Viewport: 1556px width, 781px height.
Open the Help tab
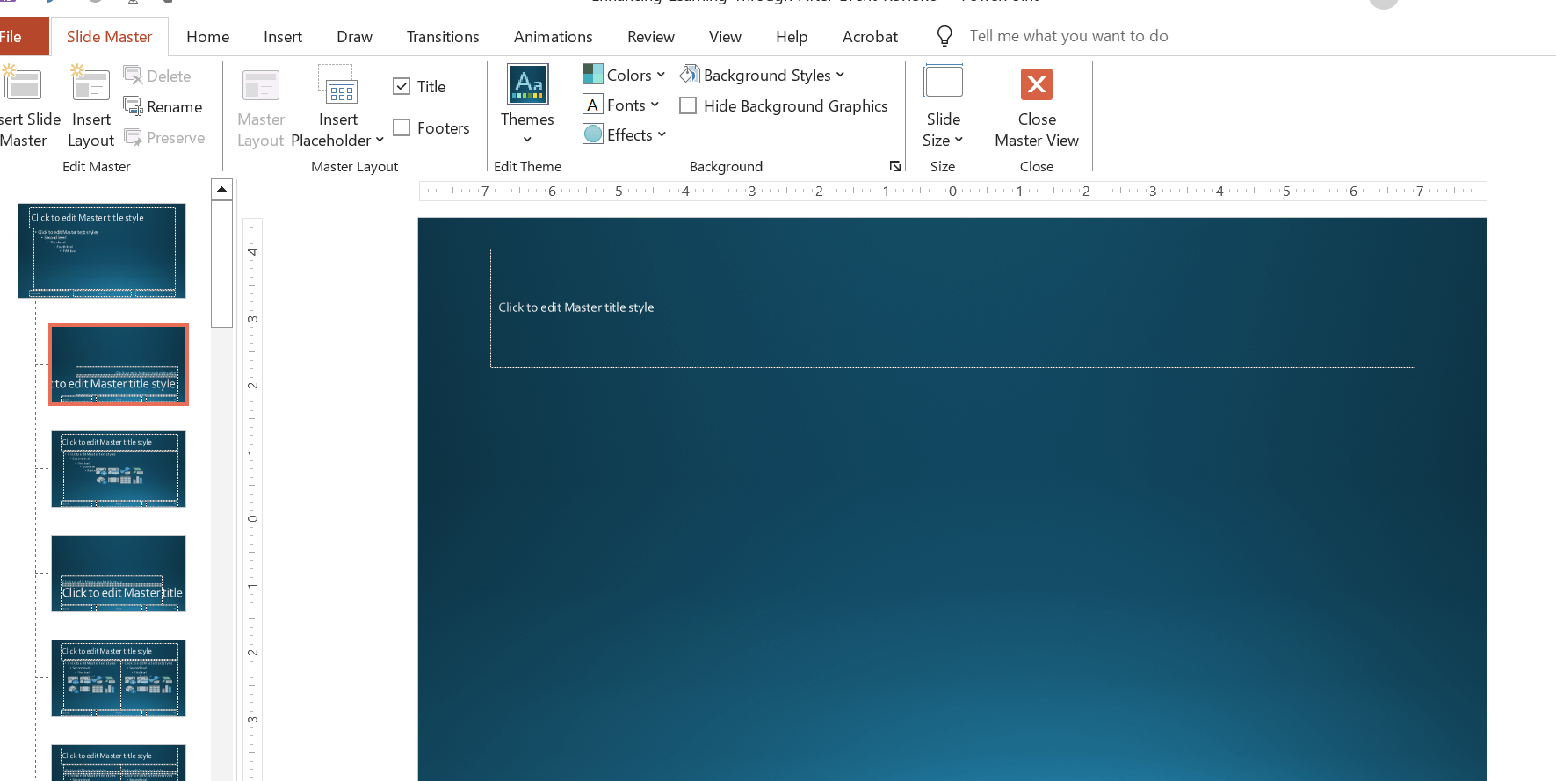point(792,36)
